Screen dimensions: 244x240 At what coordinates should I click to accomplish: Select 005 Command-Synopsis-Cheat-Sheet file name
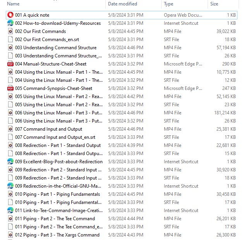pos(54,88)
